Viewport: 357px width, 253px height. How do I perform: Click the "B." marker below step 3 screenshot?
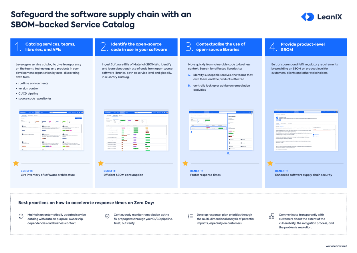click(x=229, y=154)
